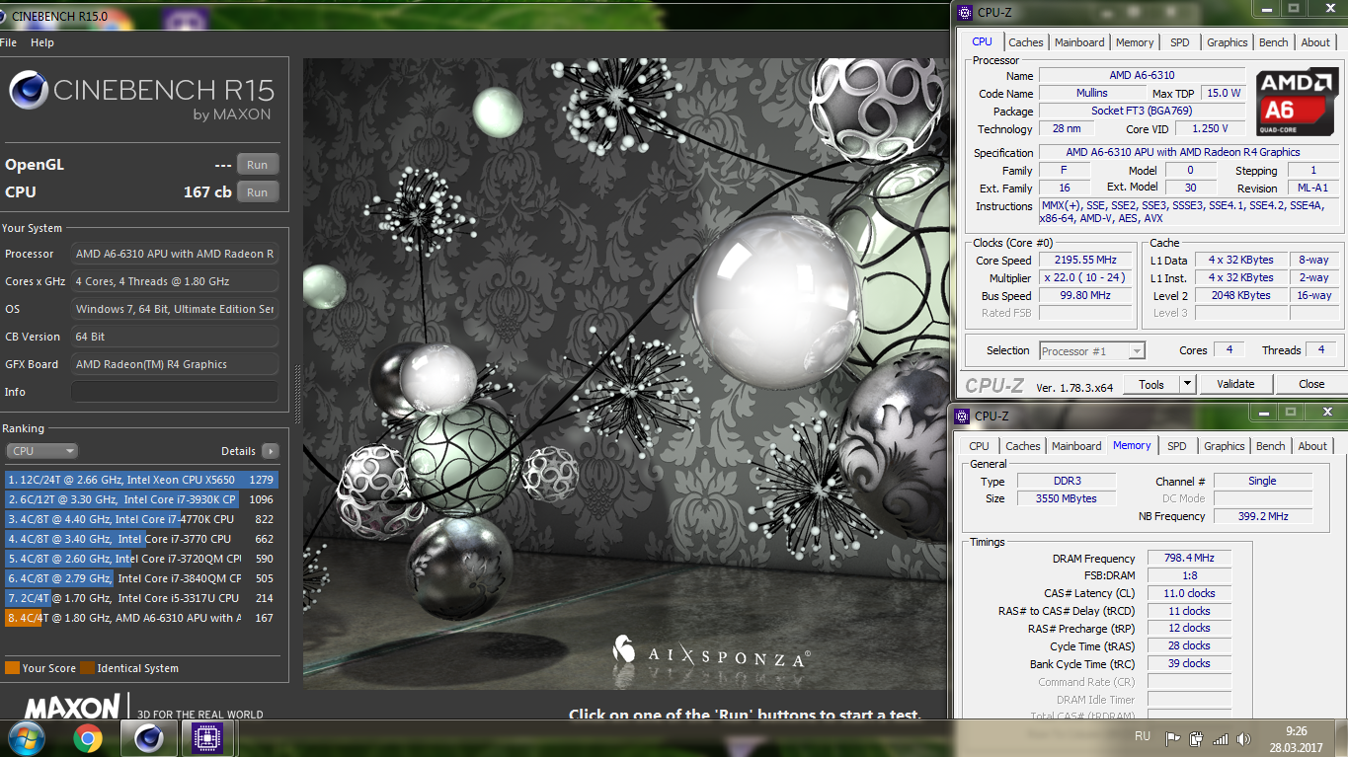Select ranking row Intel Core i7-3720QM
1348x757 pixels.
[x=141, y=559]
